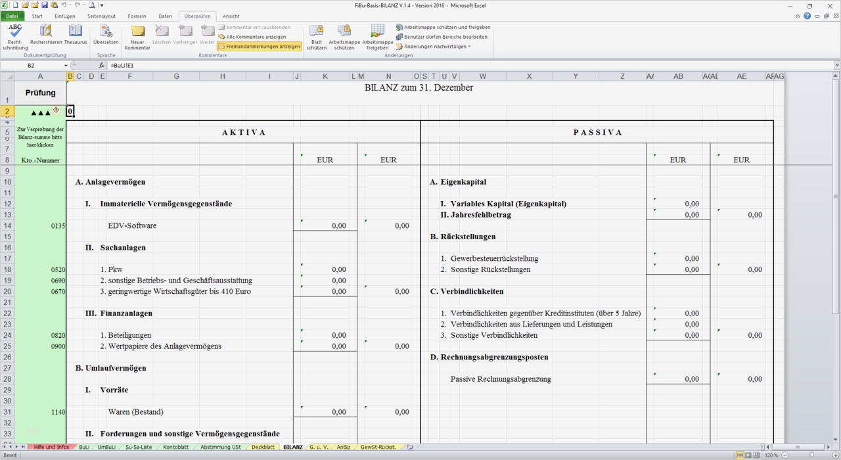
Task: Open the blue Excel help question mark
Action: (807, 16)
